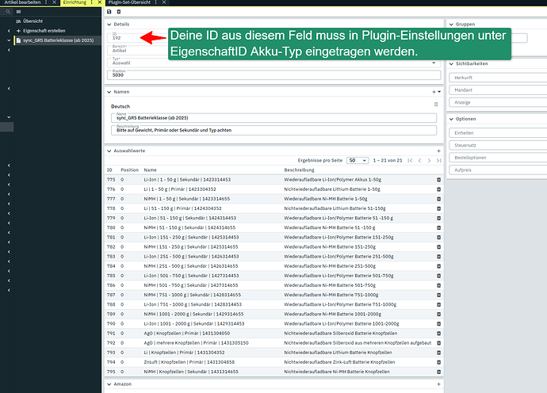Open Eigenschaft erstellen in the sidebar

coord(43,29)
